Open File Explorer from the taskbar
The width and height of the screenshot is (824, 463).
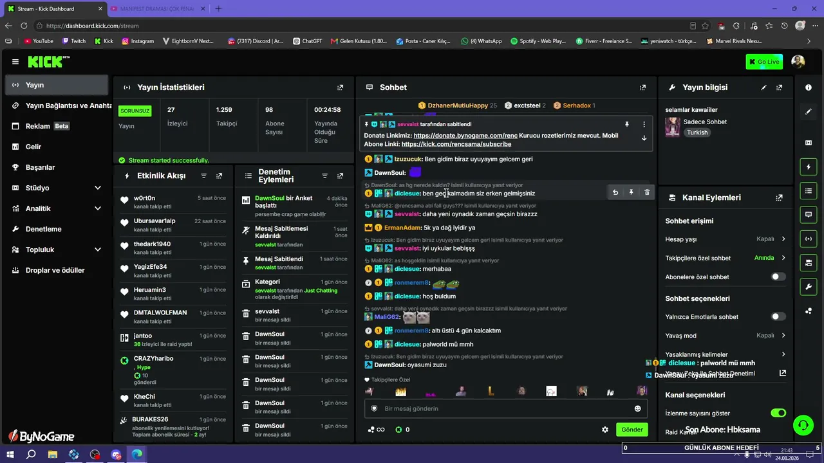tap(53, 455)
